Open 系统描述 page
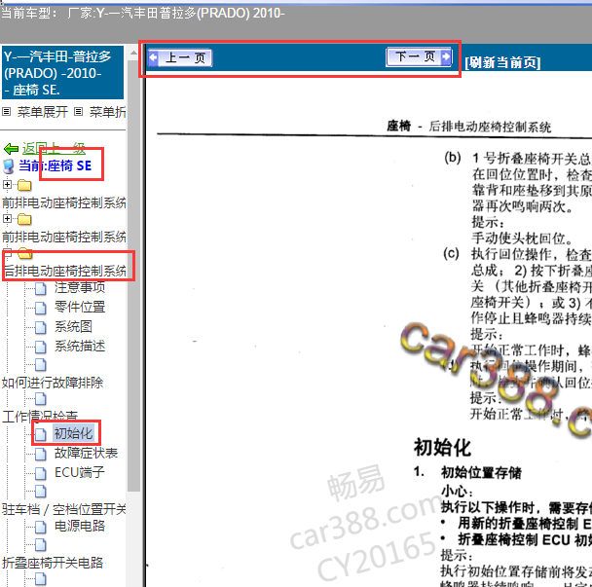592x587 pixels. [x=80, y=346]
